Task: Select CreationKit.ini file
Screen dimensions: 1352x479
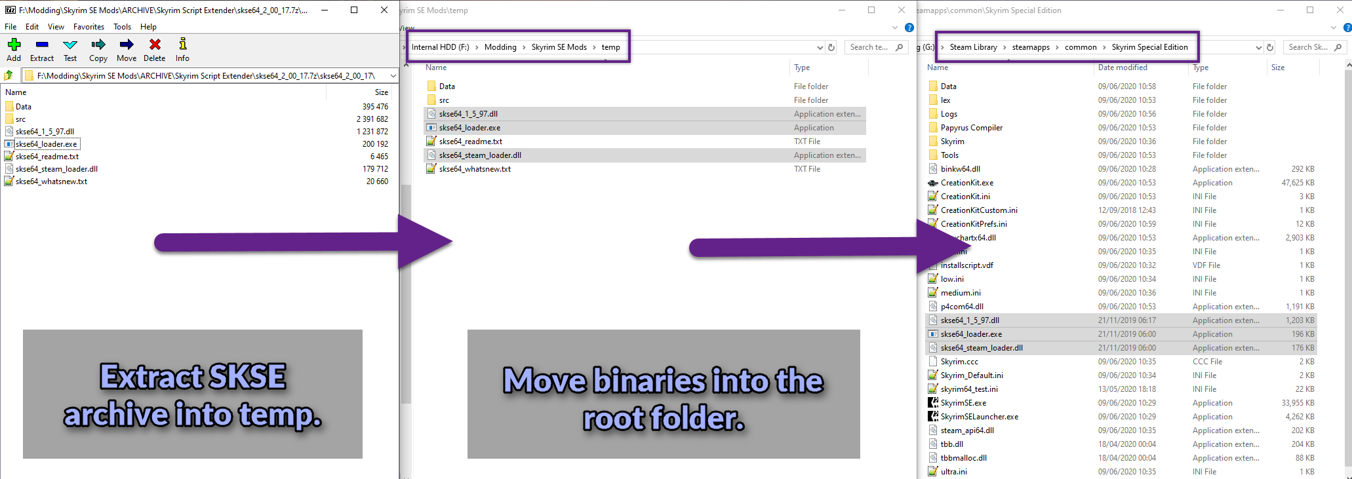Action: pos(965,197)
